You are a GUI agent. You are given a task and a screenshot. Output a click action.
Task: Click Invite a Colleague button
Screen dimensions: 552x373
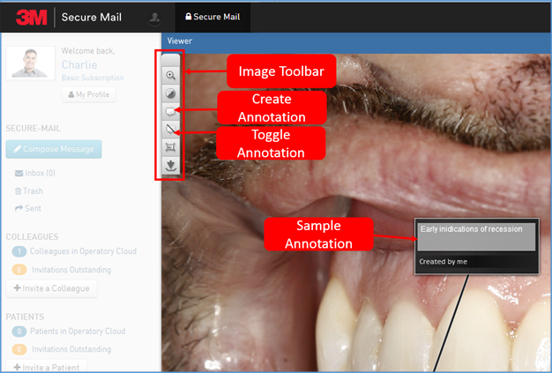pos(51,288)
